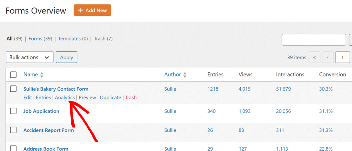
Task: Click the 51,679 interactions value
Action: pos(284,89)
